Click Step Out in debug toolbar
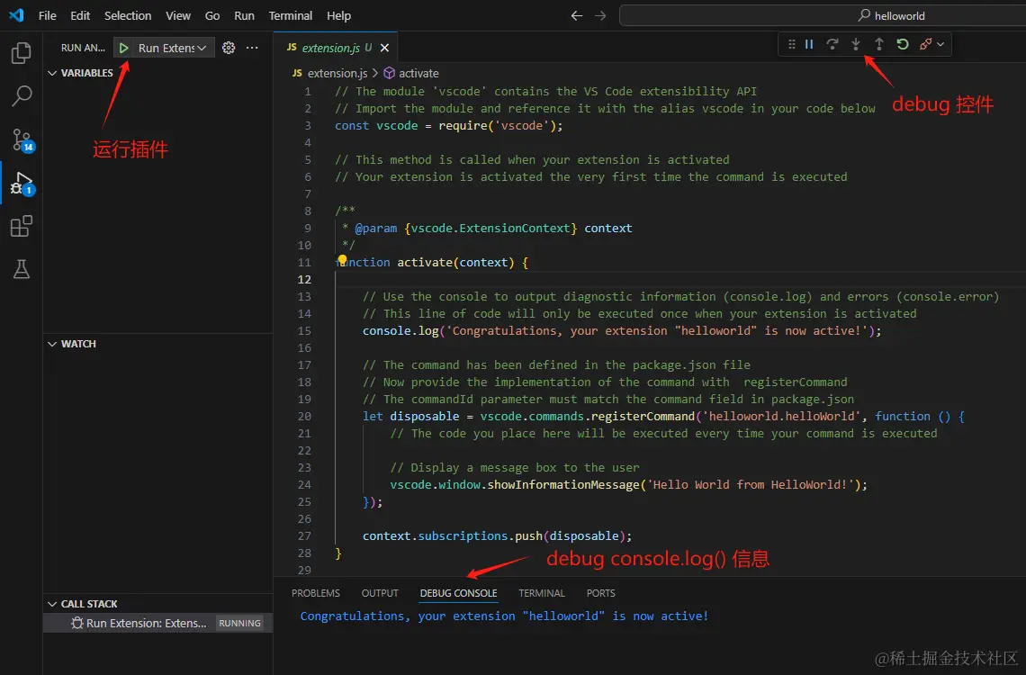This screenshot has width=1026, height=675. pos(879,44)
